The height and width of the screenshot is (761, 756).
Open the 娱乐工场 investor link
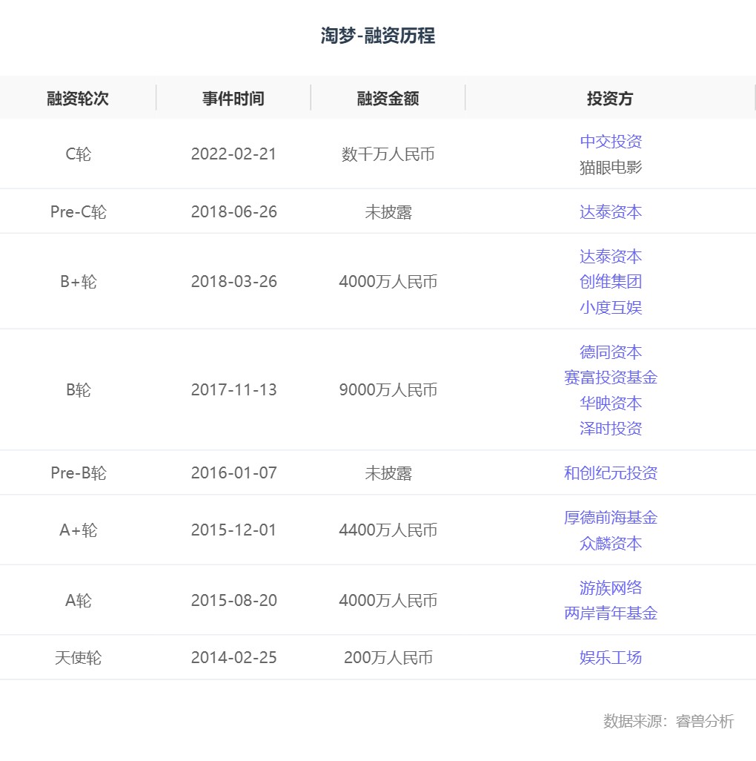pos(611,658)
